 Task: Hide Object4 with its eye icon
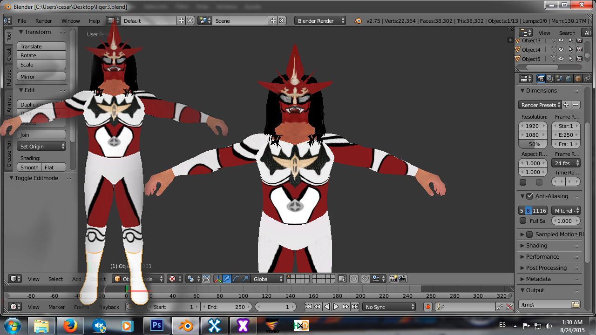tap(562, 49)
